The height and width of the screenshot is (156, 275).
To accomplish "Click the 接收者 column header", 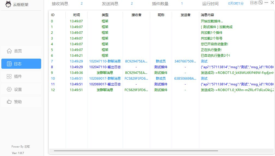I will coord(136,15).
